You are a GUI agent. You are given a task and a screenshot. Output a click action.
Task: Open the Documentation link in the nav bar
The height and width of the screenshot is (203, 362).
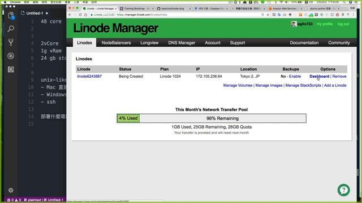point(304,43)
